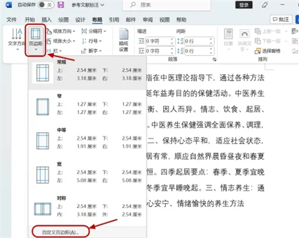Screen dimensions: 299x238
Task: Click the 窄 margin thumbnail icon
Action: click(x=43, y=107)
